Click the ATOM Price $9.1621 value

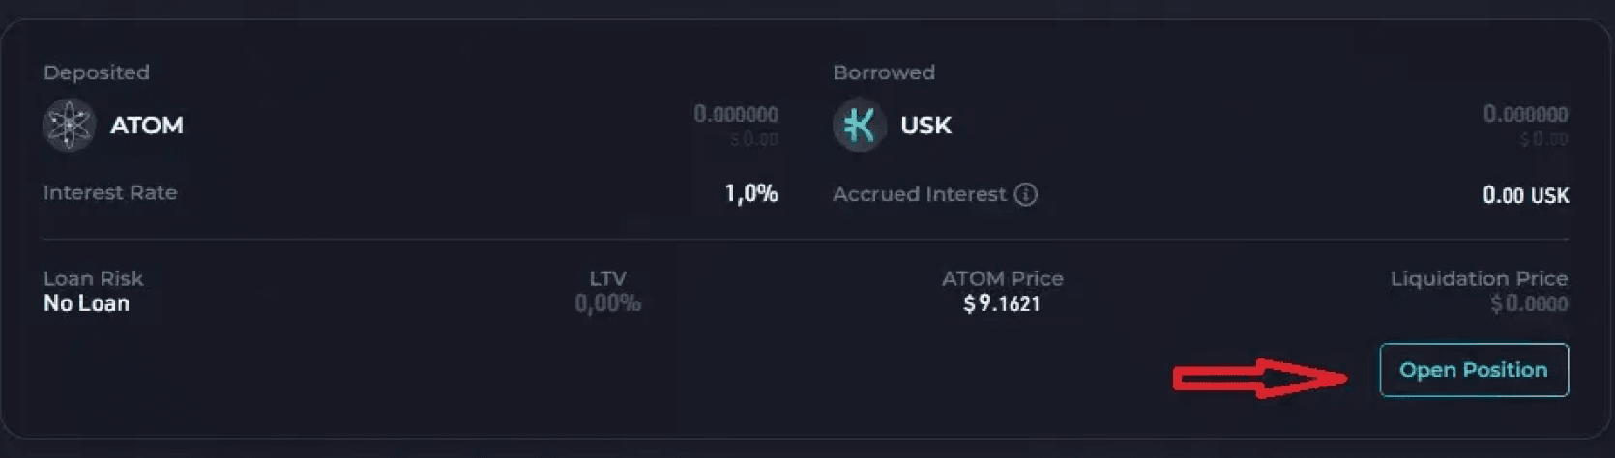(x=1002, y=304)
